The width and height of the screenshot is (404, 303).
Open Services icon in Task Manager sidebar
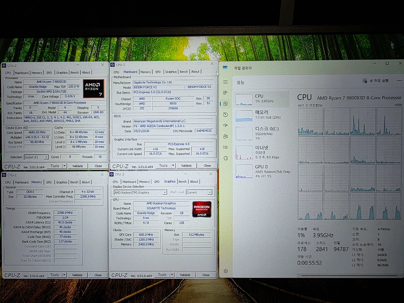click(x=225, y=158)
